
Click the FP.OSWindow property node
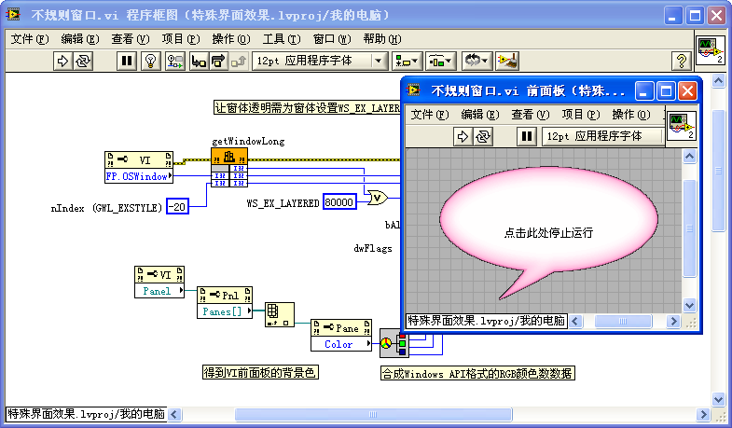[x=137, y=174]
